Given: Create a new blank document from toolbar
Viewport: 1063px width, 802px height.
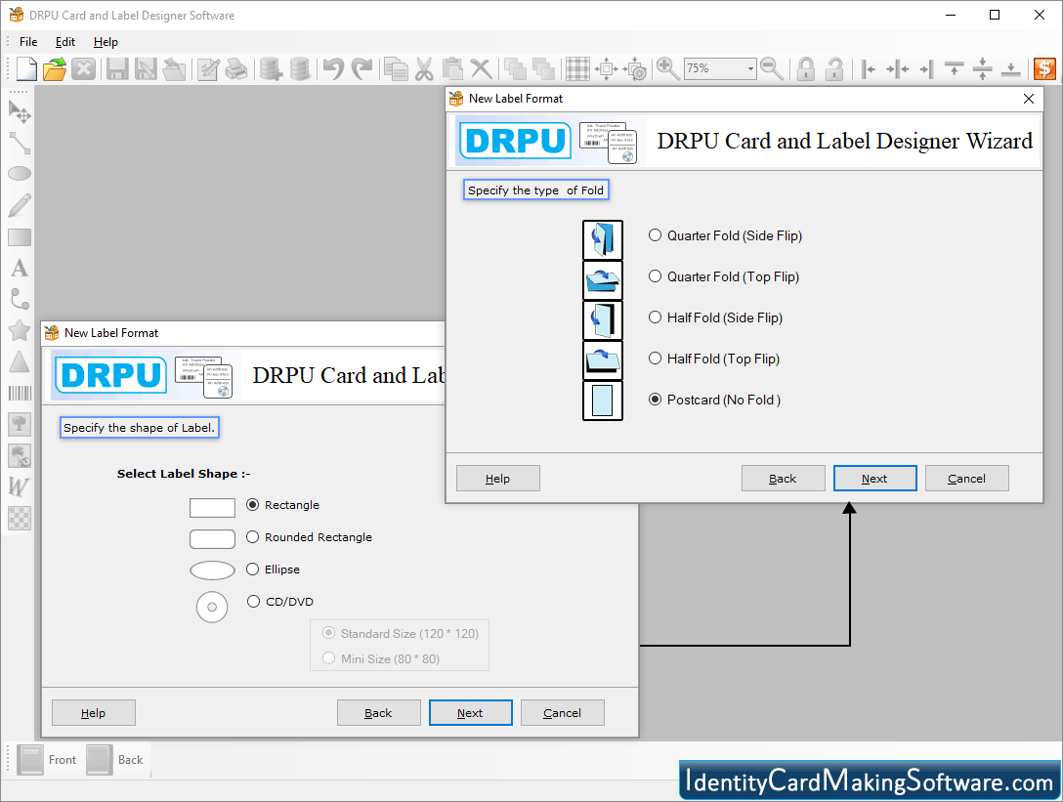Looking at the screenshot, I should [x=26, y=68].
